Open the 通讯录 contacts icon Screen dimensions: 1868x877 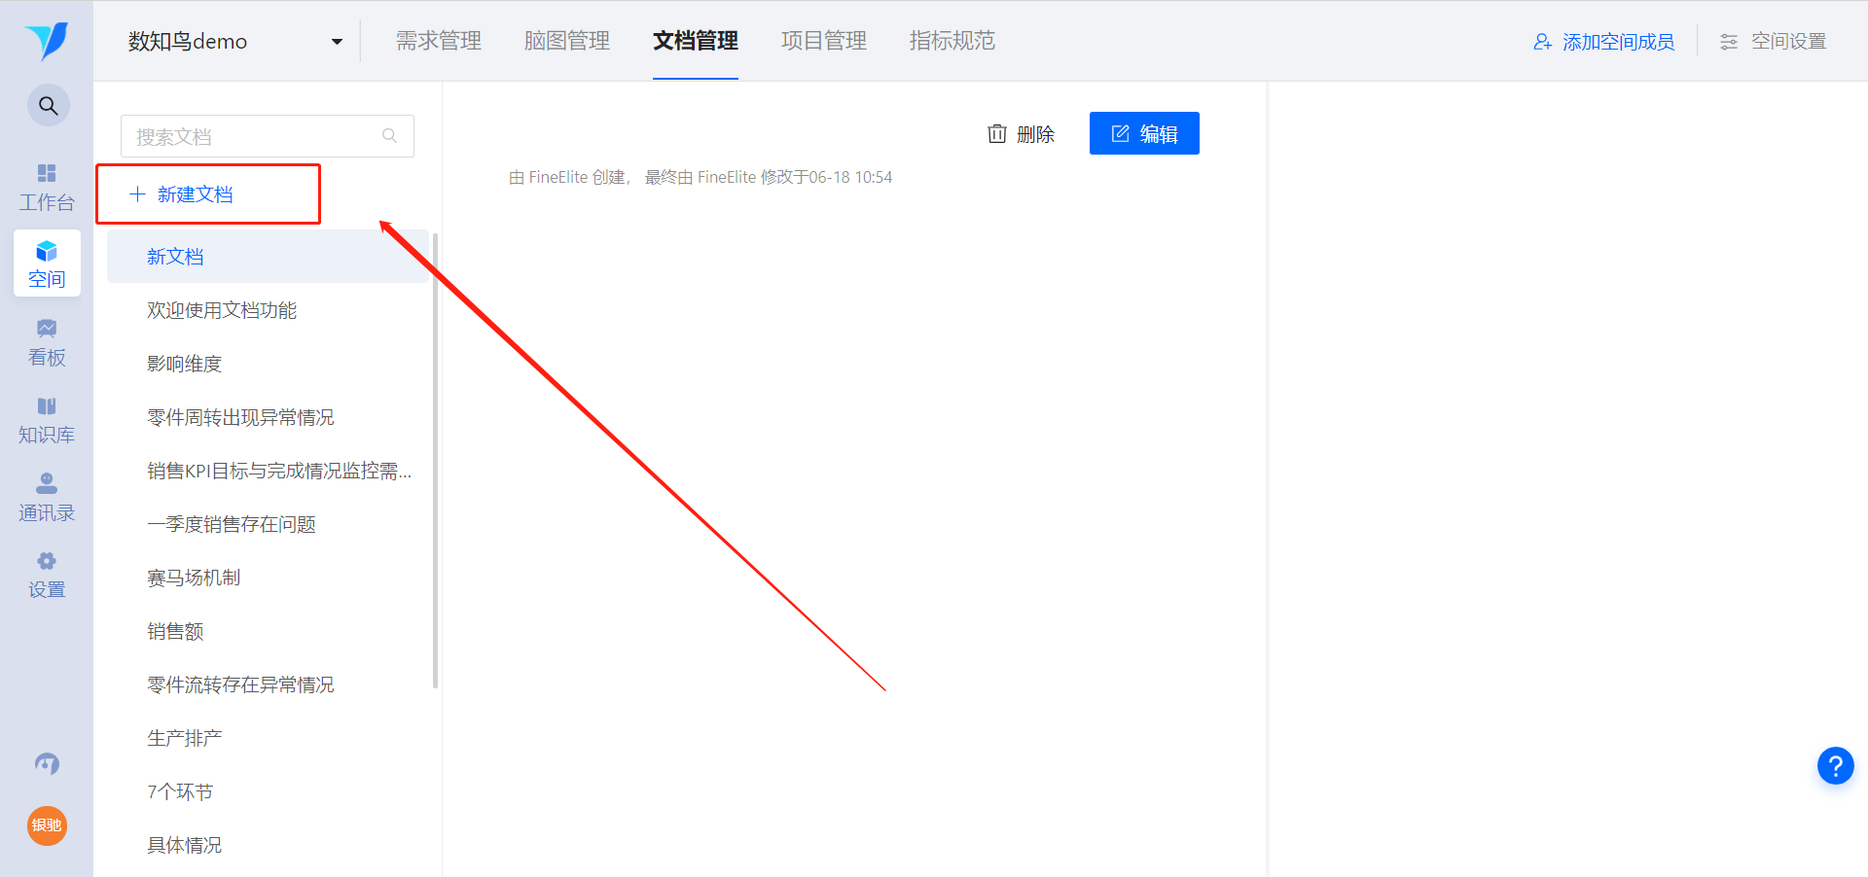(47, 498)
